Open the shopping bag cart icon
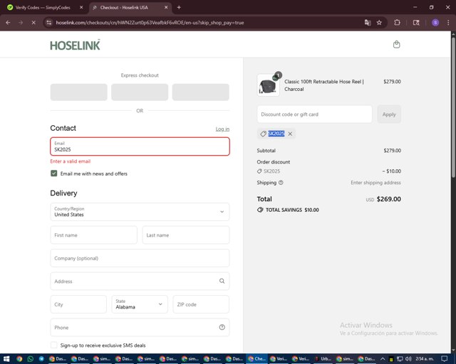The image size is (456, 364). (396, 44)
